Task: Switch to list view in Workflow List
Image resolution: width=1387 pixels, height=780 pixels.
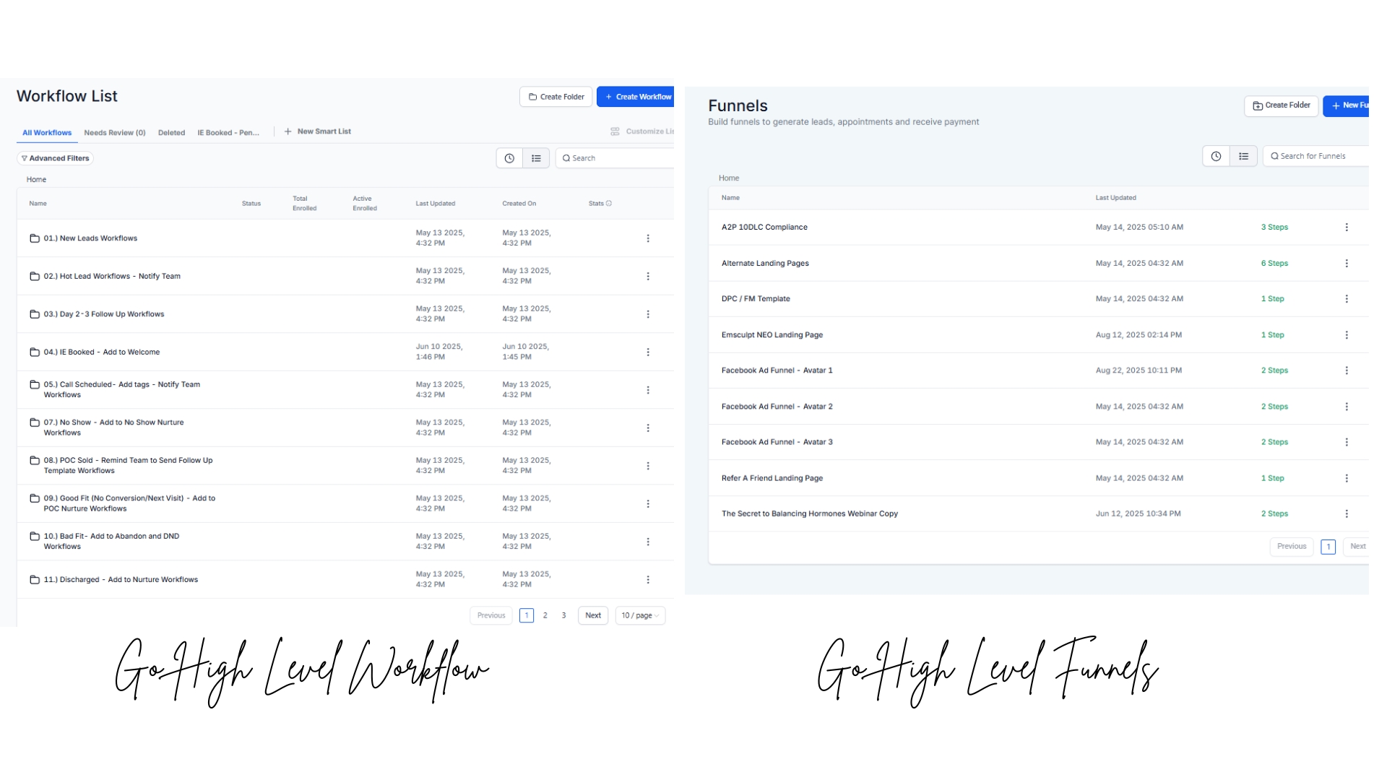Action: 536,158
